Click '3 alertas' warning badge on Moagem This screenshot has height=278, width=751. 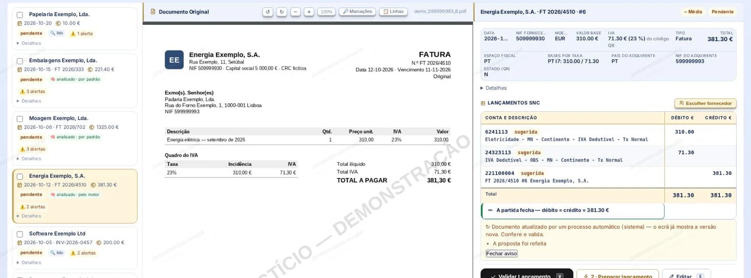click(x=32, y=149)
